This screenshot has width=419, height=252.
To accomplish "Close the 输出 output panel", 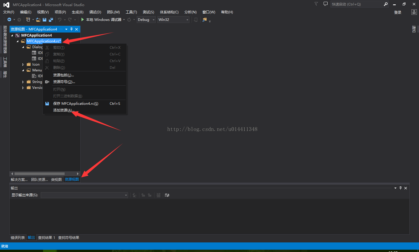I will point(406,188).
